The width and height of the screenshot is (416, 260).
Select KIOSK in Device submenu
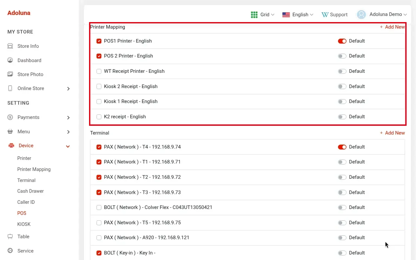pyautogui.click(x=24, y=224)
